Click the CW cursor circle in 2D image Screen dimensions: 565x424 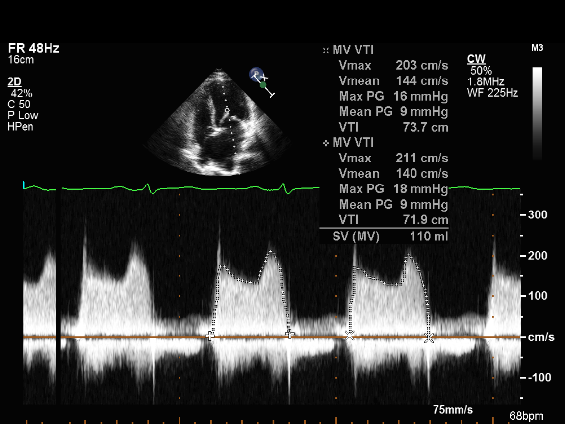[x=227, y=111]
